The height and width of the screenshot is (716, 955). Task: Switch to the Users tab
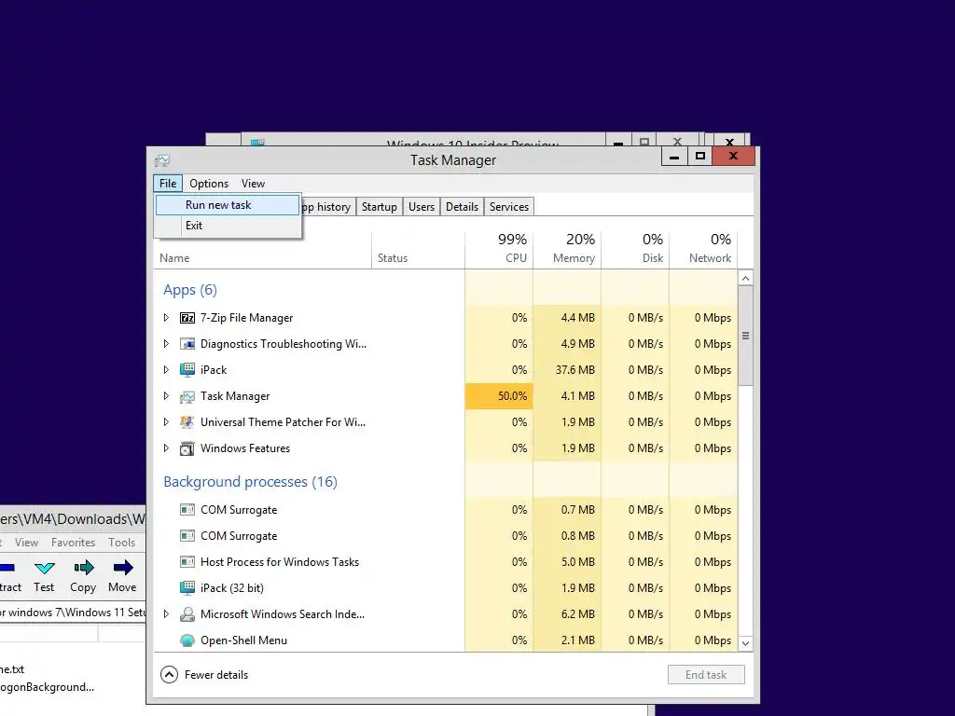pos(422,207)
